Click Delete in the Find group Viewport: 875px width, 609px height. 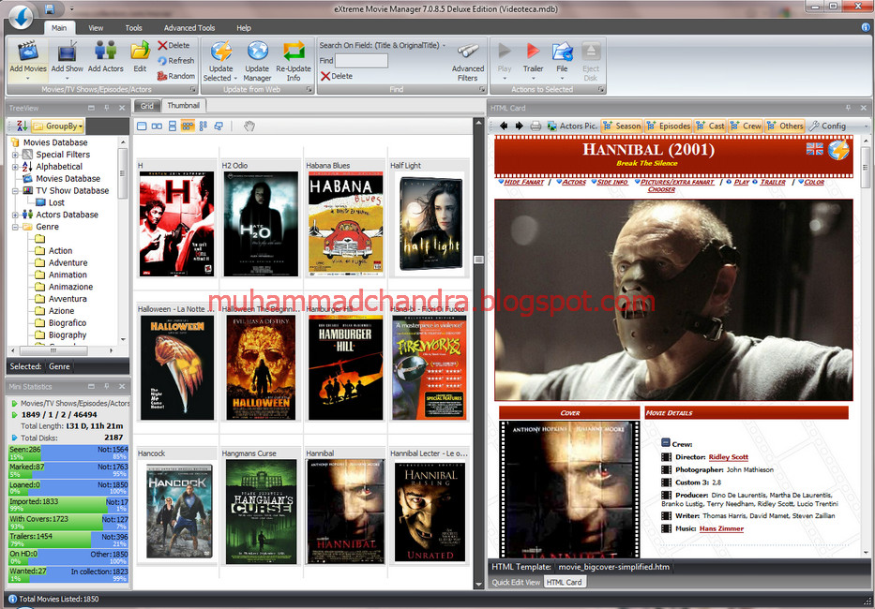click(337, 77)
